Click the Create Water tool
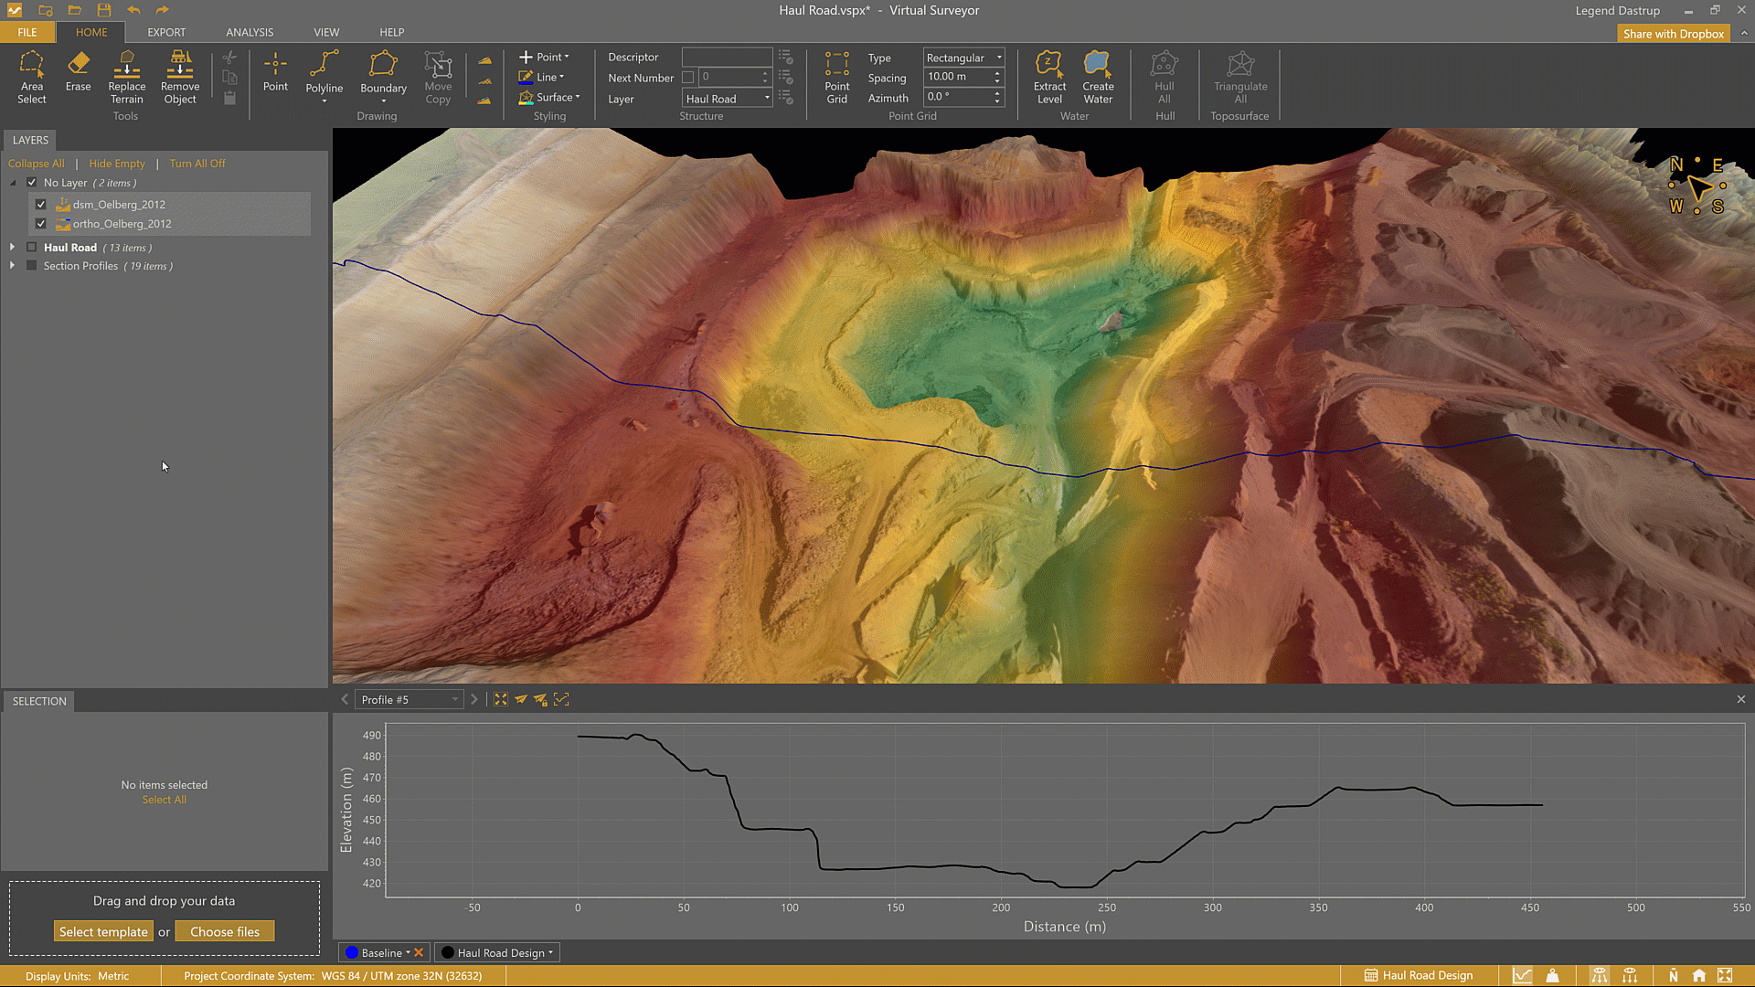 tap(1098, 77)
